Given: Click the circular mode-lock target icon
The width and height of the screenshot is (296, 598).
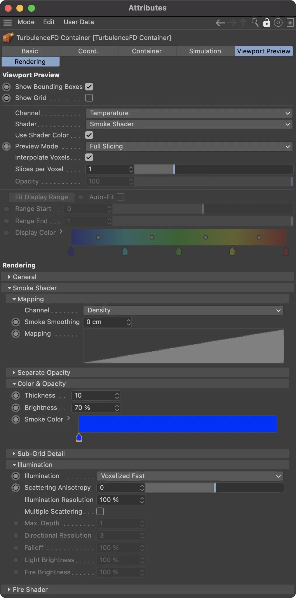Looking at the screenshot, I should [278, 22].
